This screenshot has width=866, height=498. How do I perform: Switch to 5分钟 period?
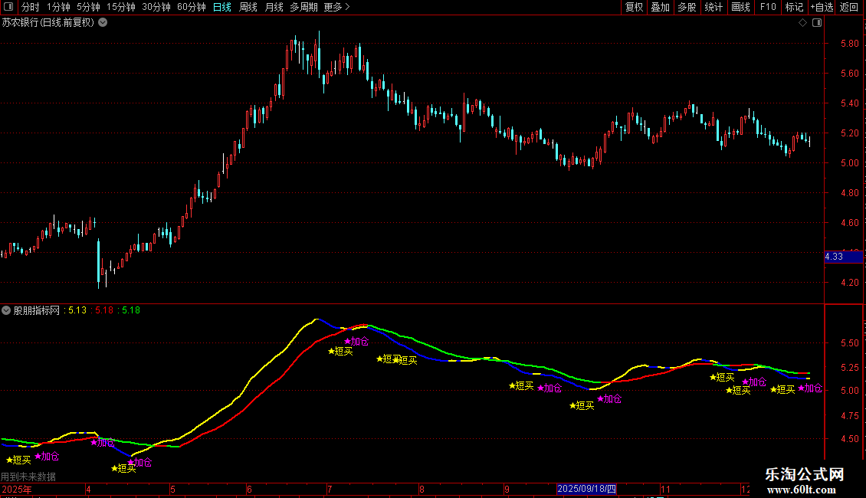pos(88,7)
